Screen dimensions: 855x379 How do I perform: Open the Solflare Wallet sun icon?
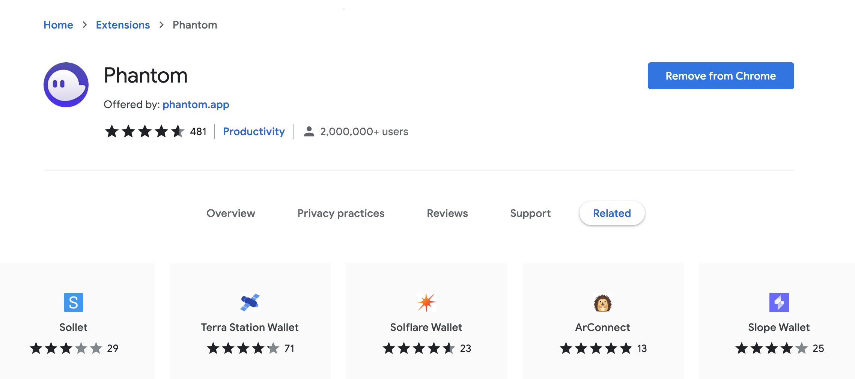click(x=426, y=302)
